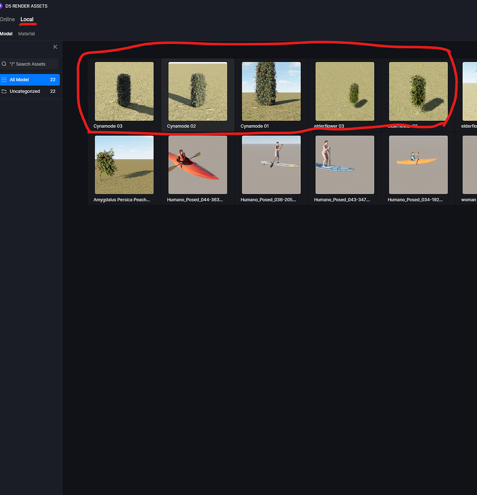Image resolution: width=477 pixels, height=495 pixels.
Task: Select the Cynamode 03 asset thumbnail
Action: (x=124, y=91)
